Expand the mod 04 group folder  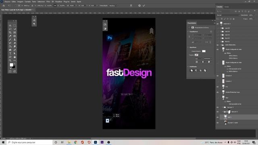coord(221,31)
